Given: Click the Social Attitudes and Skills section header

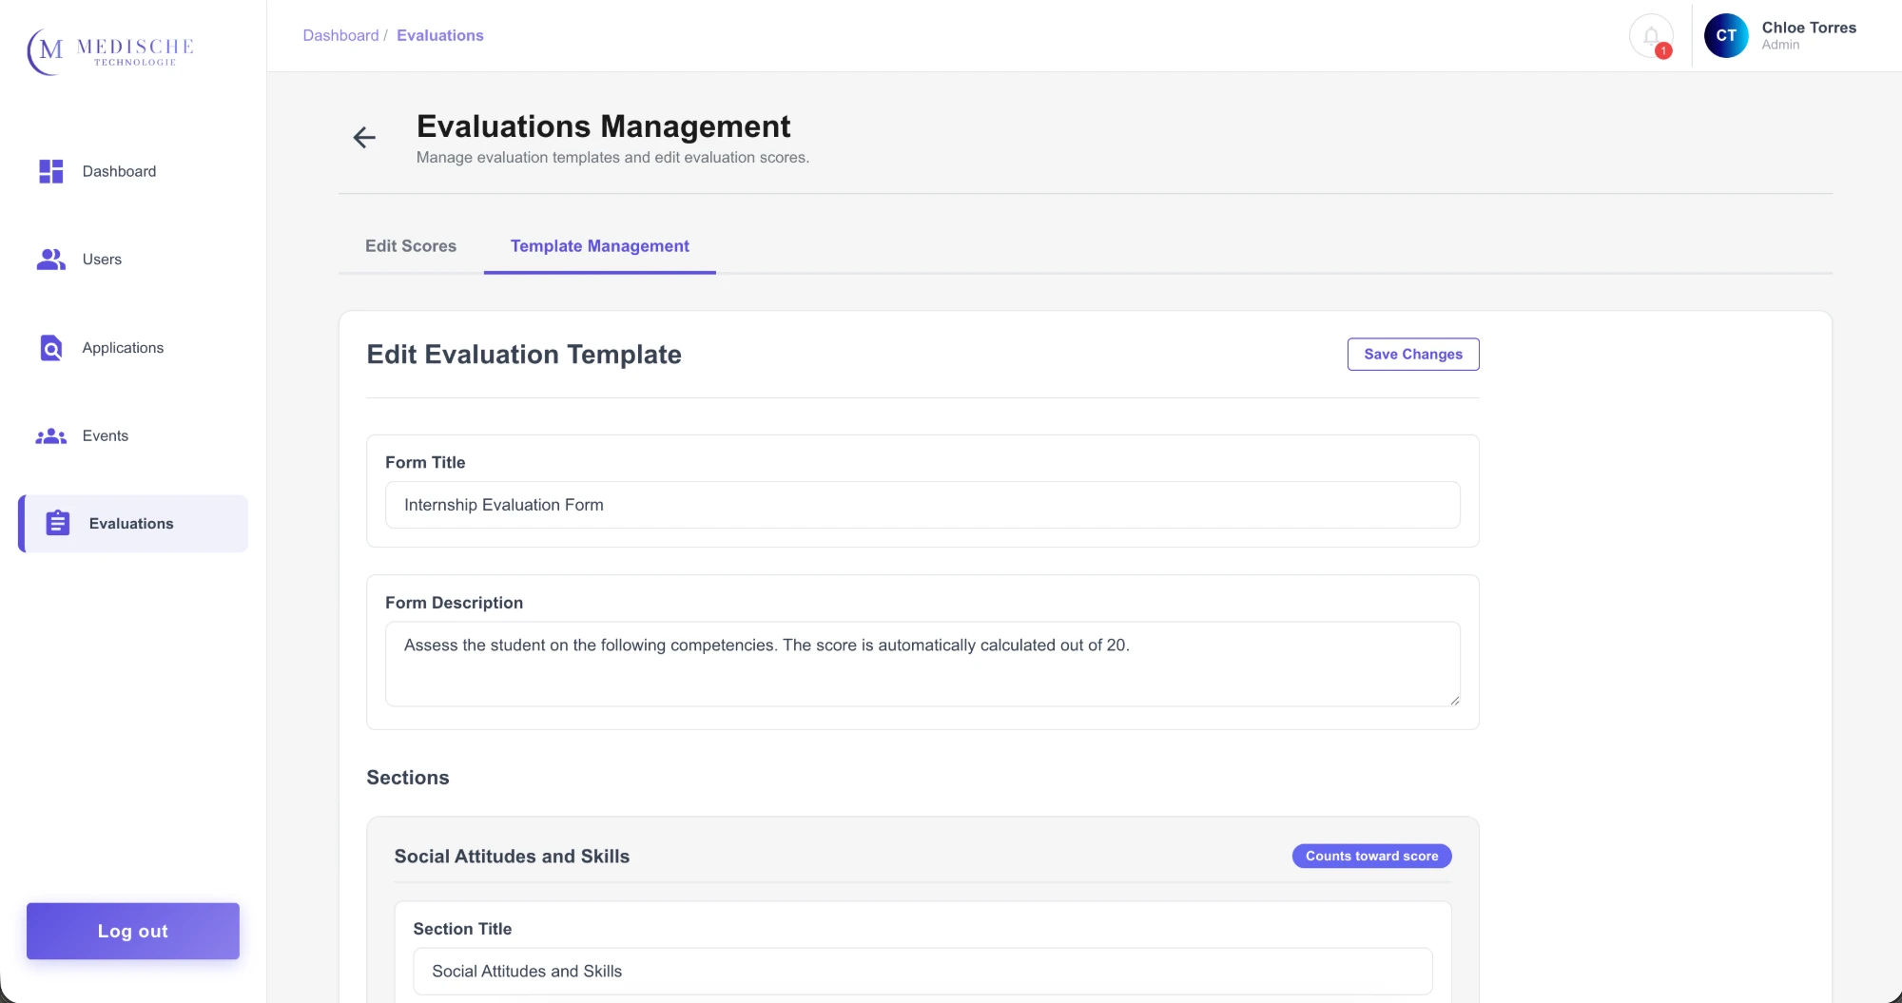Looking at the screenshot, I should point(512,856).
